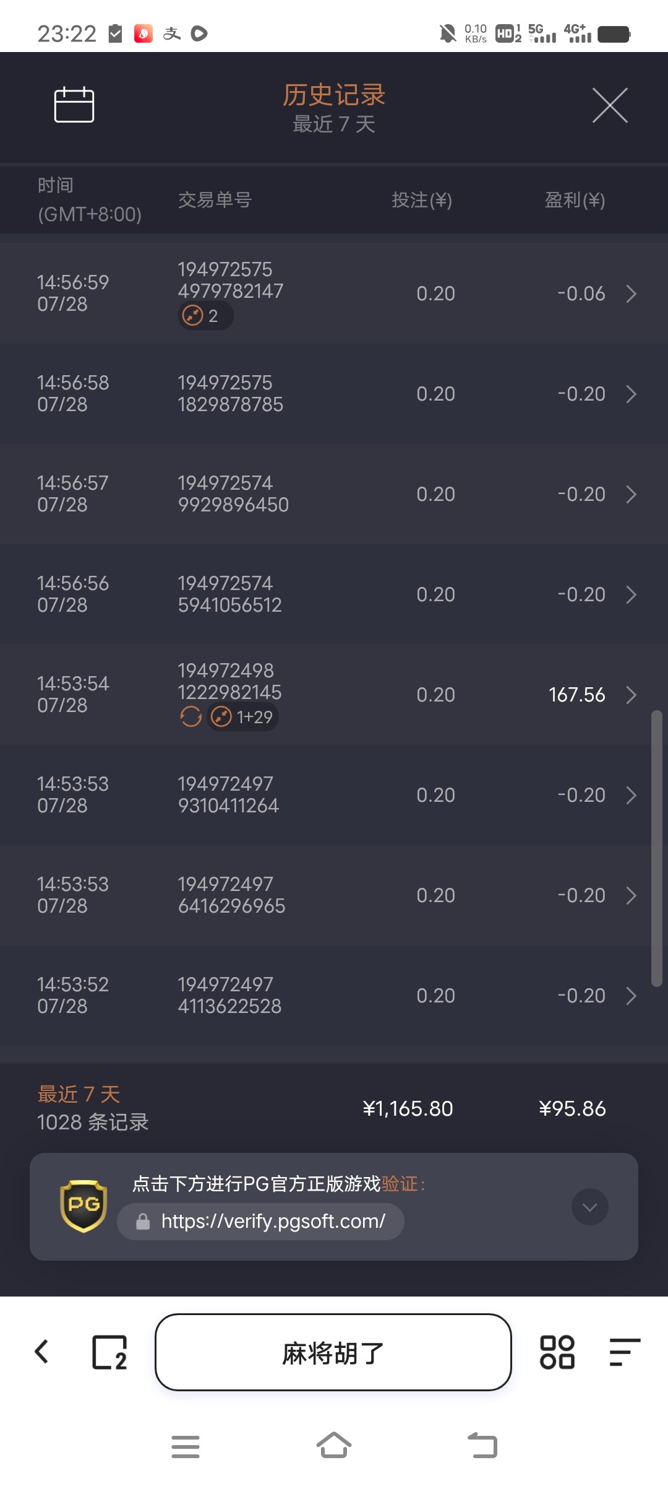The image size is (668, 1486).
Task: Expand the 14:56:59 record with -0.06
Action: pyautogui.click(x=631, y=293)
